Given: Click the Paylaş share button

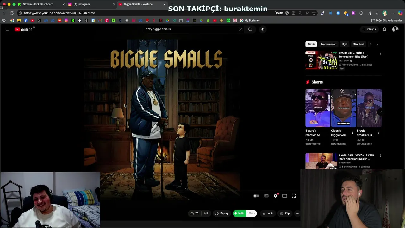Looking at the screenshot, I should tap(221, 213).
